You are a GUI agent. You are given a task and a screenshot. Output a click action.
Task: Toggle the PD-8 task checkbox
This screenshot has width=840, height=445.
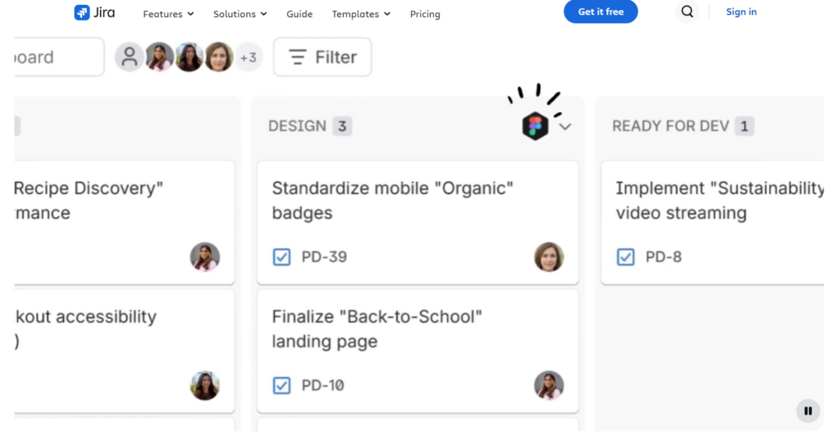pyautogui.click(x=625, y=257)
